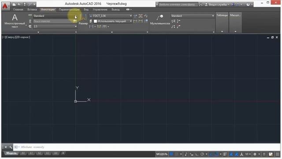Click the dimension jog line icon
This screenshot has width=282, height=159.
pyautogui.click(x=146, y=16)
